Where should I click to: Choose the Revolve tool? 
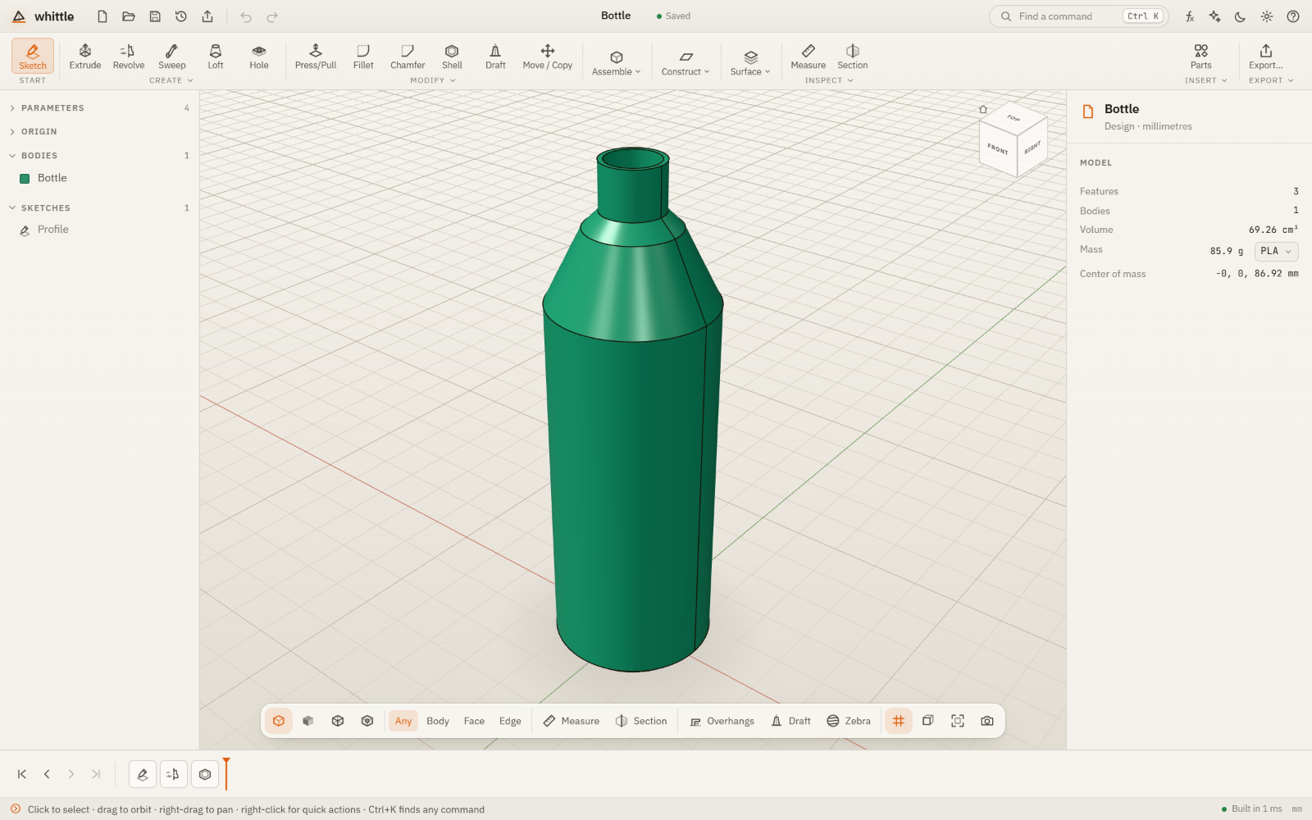(129, 56)
